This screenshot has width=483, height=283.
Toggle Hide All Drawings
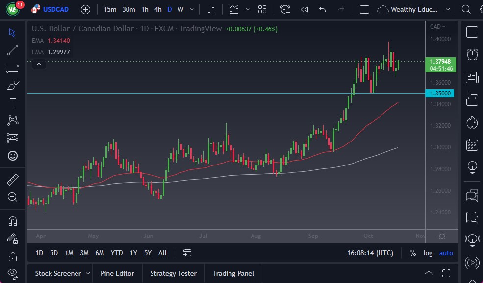click(13, 272)
